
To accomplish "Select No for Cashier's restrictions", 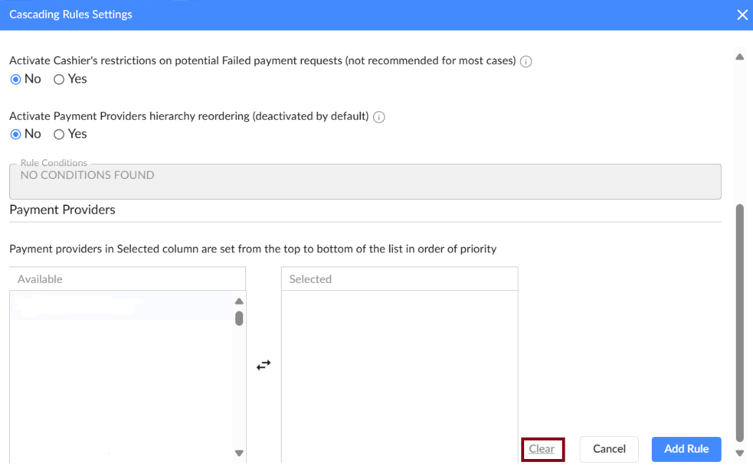I will tap(16, 79).
